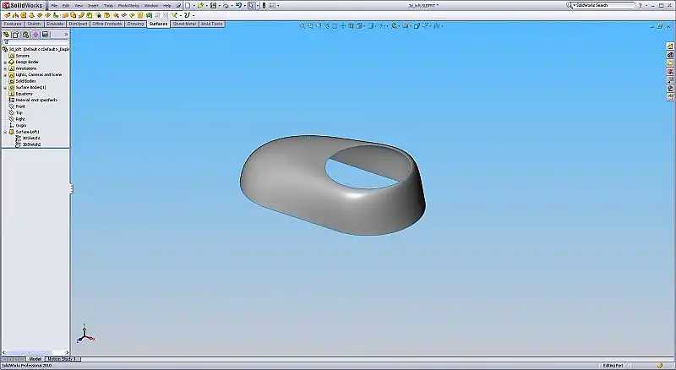Screen dimensions: 676x370
Task: Open the ConfigurationManager panel tab
Action: [x=25, y=35]
